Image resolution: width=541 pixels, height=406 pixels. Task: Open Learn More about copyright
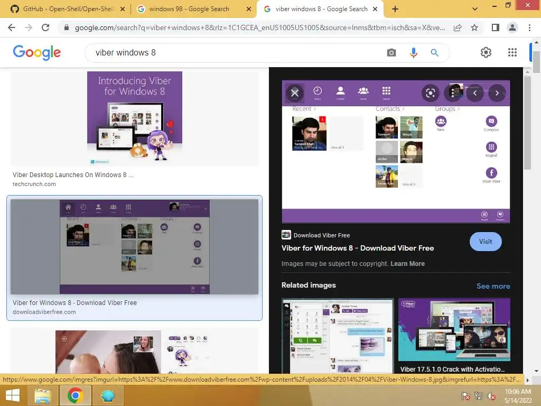(407, 263)
